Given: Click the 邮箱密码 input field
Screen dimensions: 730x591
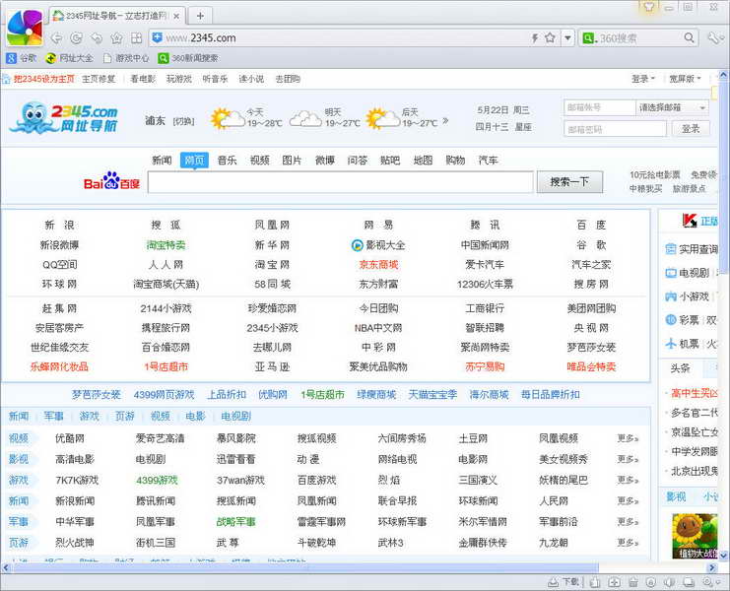Looking at the screenshot, I should click(x=615, y=129).
